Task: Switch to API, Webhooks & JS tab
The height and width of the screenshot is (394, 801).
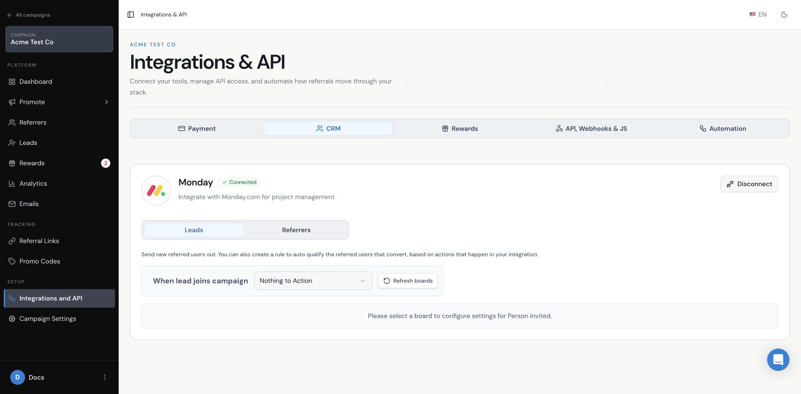Action: click(591, 129)
